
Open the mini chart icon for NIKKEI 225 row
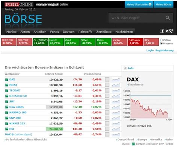(x=116, y=124)
